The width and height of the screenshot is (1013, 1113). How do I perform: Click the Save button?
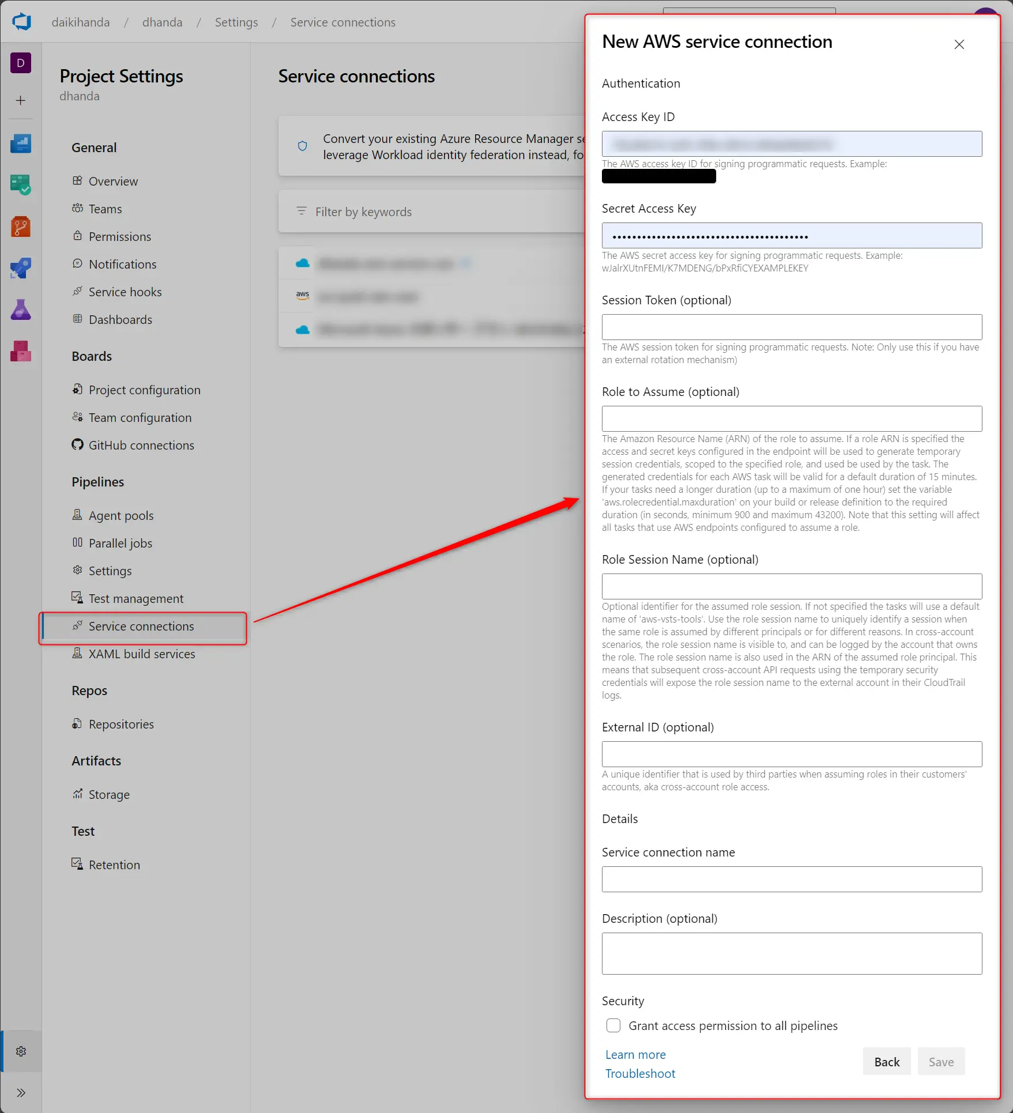pyautogui.click(x=941, y=1061)
